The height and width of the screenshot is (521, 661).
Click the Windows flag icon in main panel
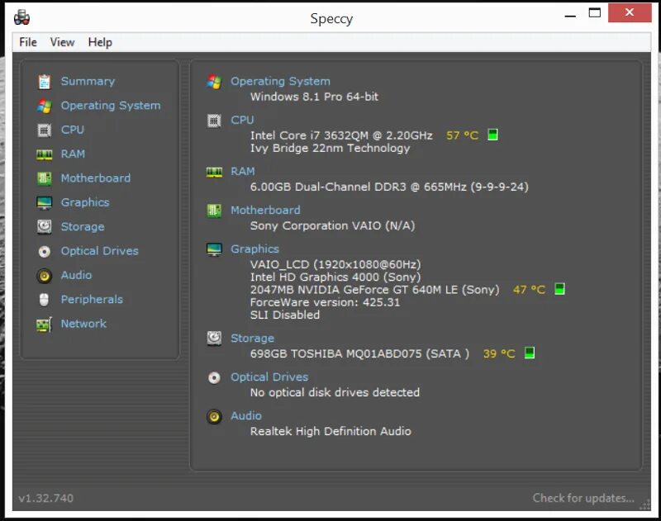click(x=214, y=82)
